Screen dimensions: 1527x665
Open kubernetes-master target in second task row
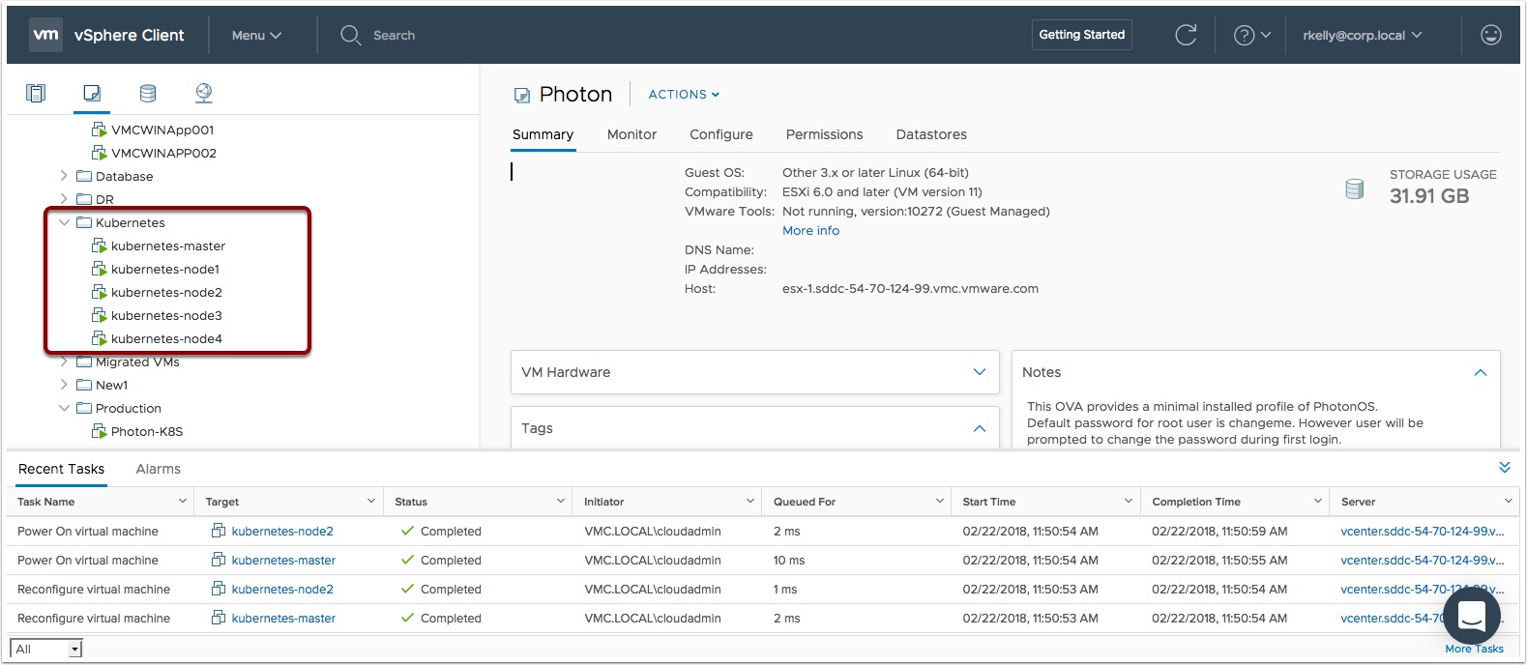(x=283, y=560)
